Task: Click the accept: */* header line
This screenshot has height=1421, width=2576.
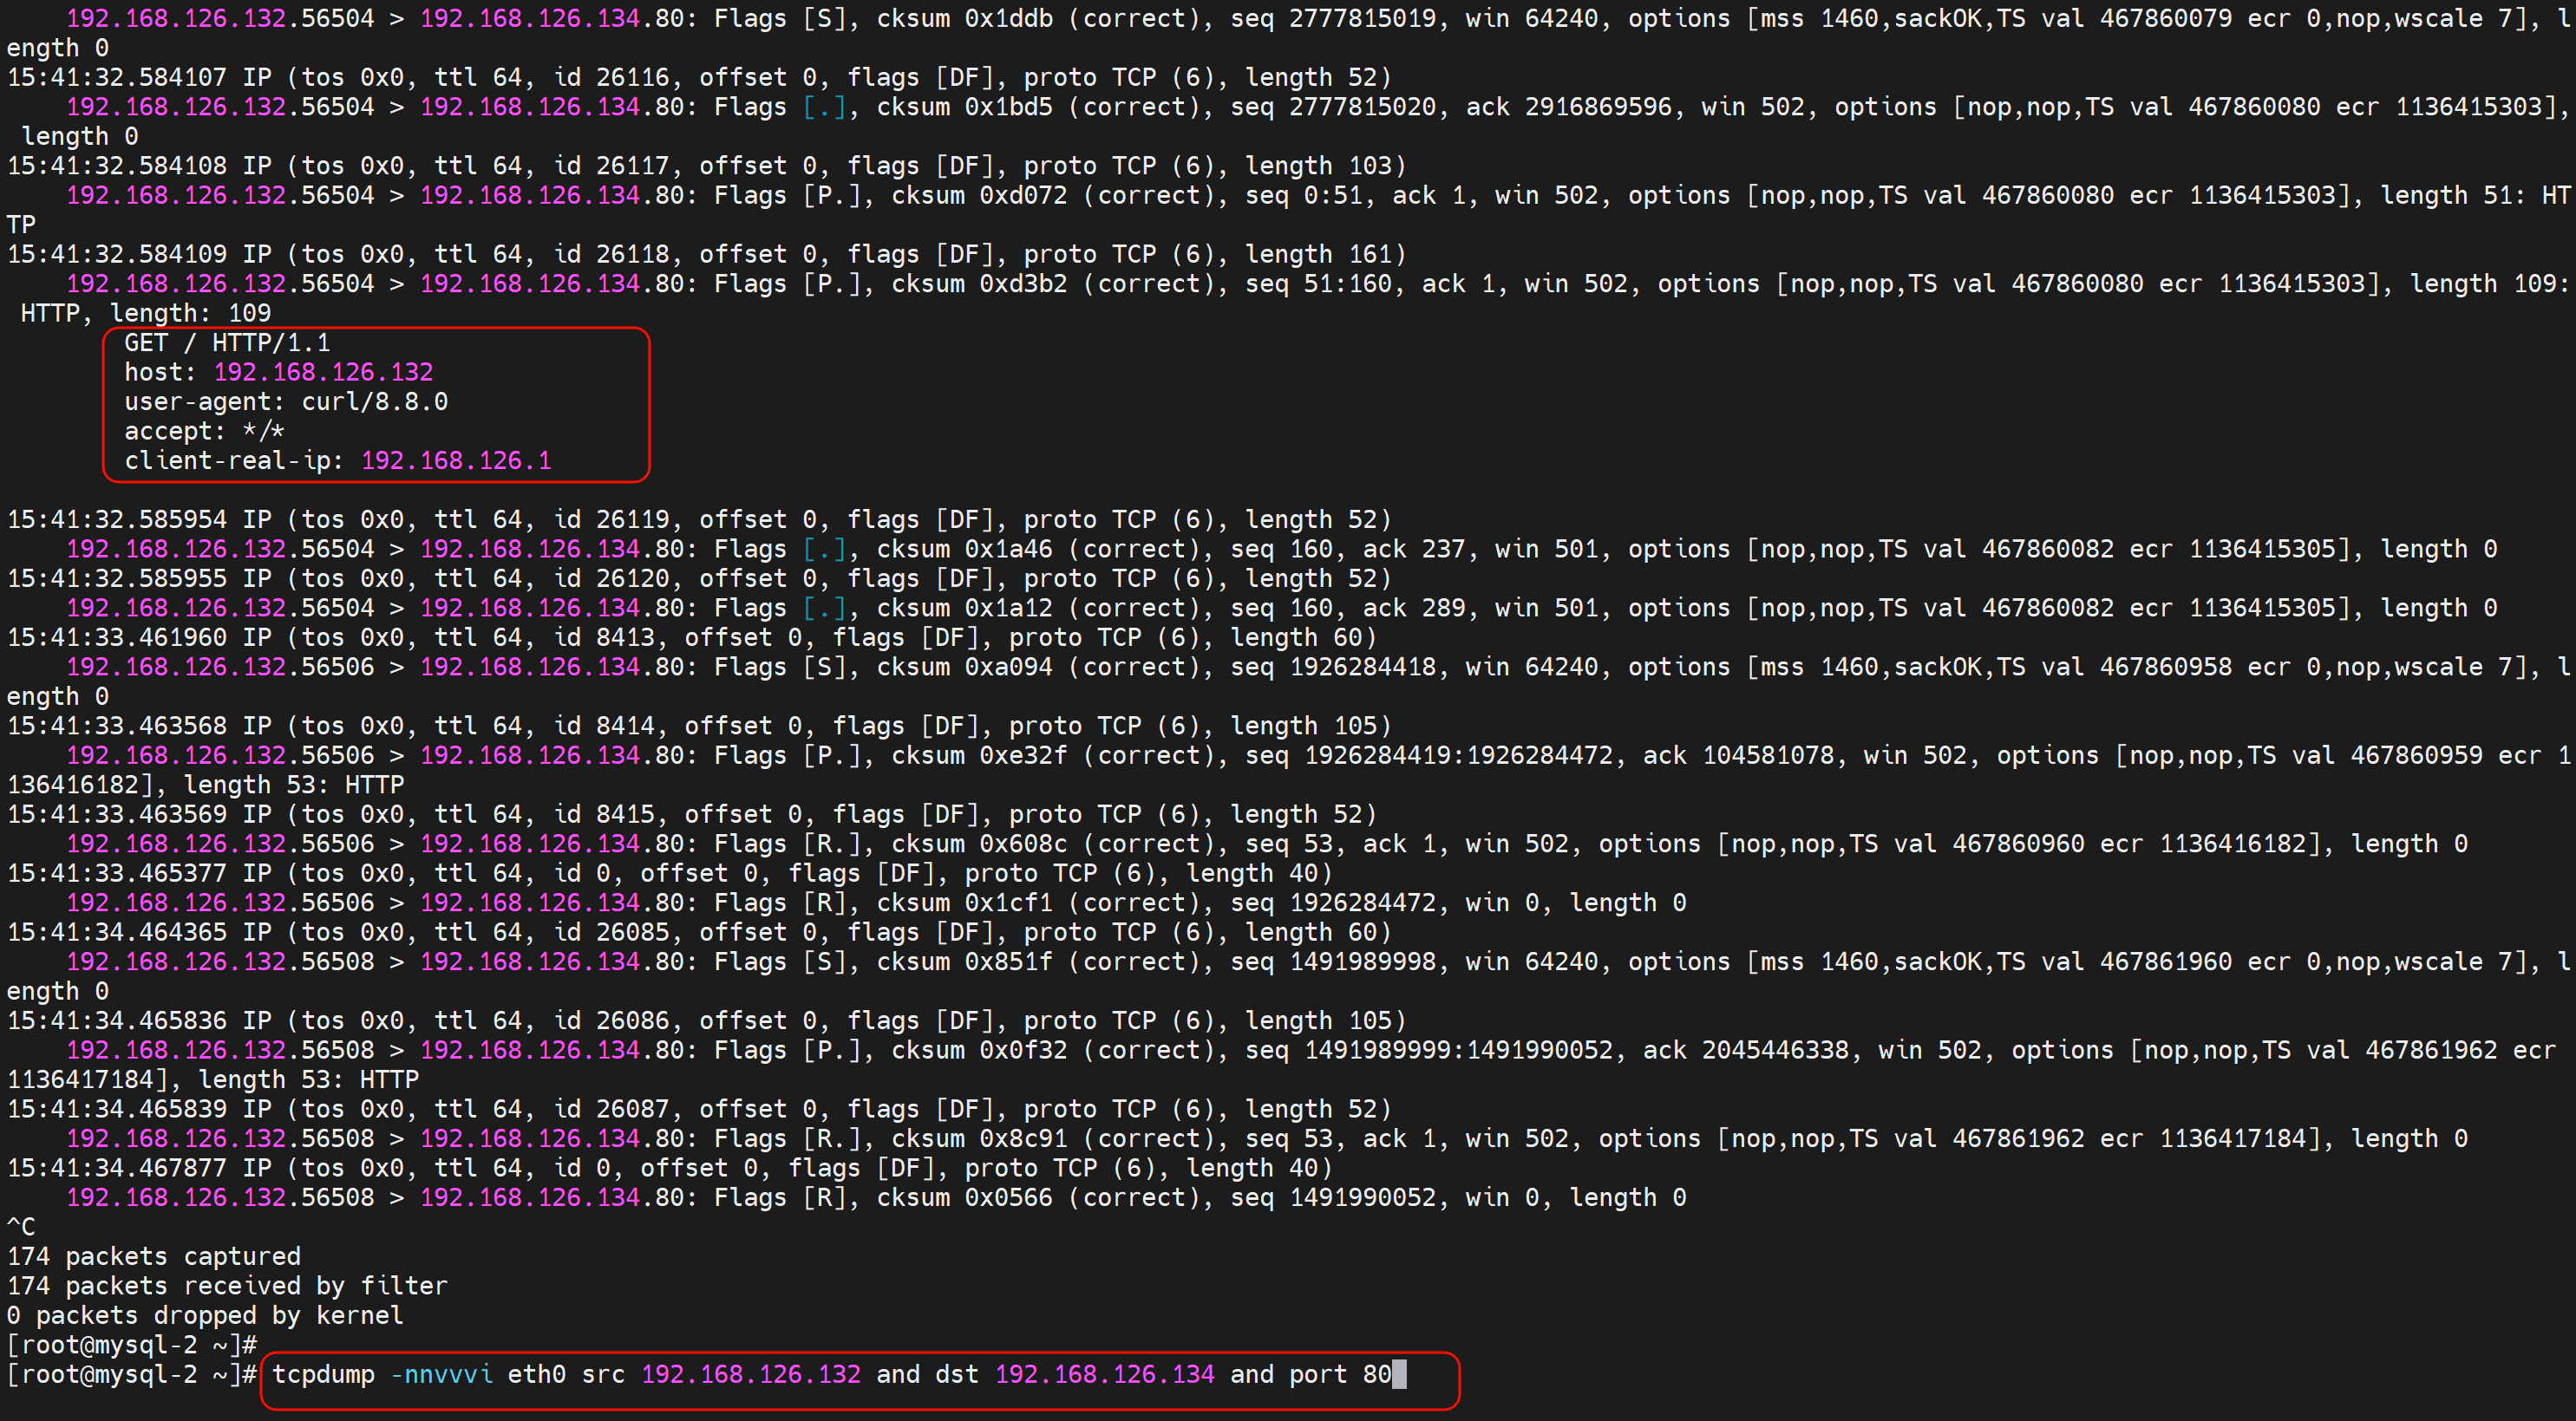Action: (204, 431)
